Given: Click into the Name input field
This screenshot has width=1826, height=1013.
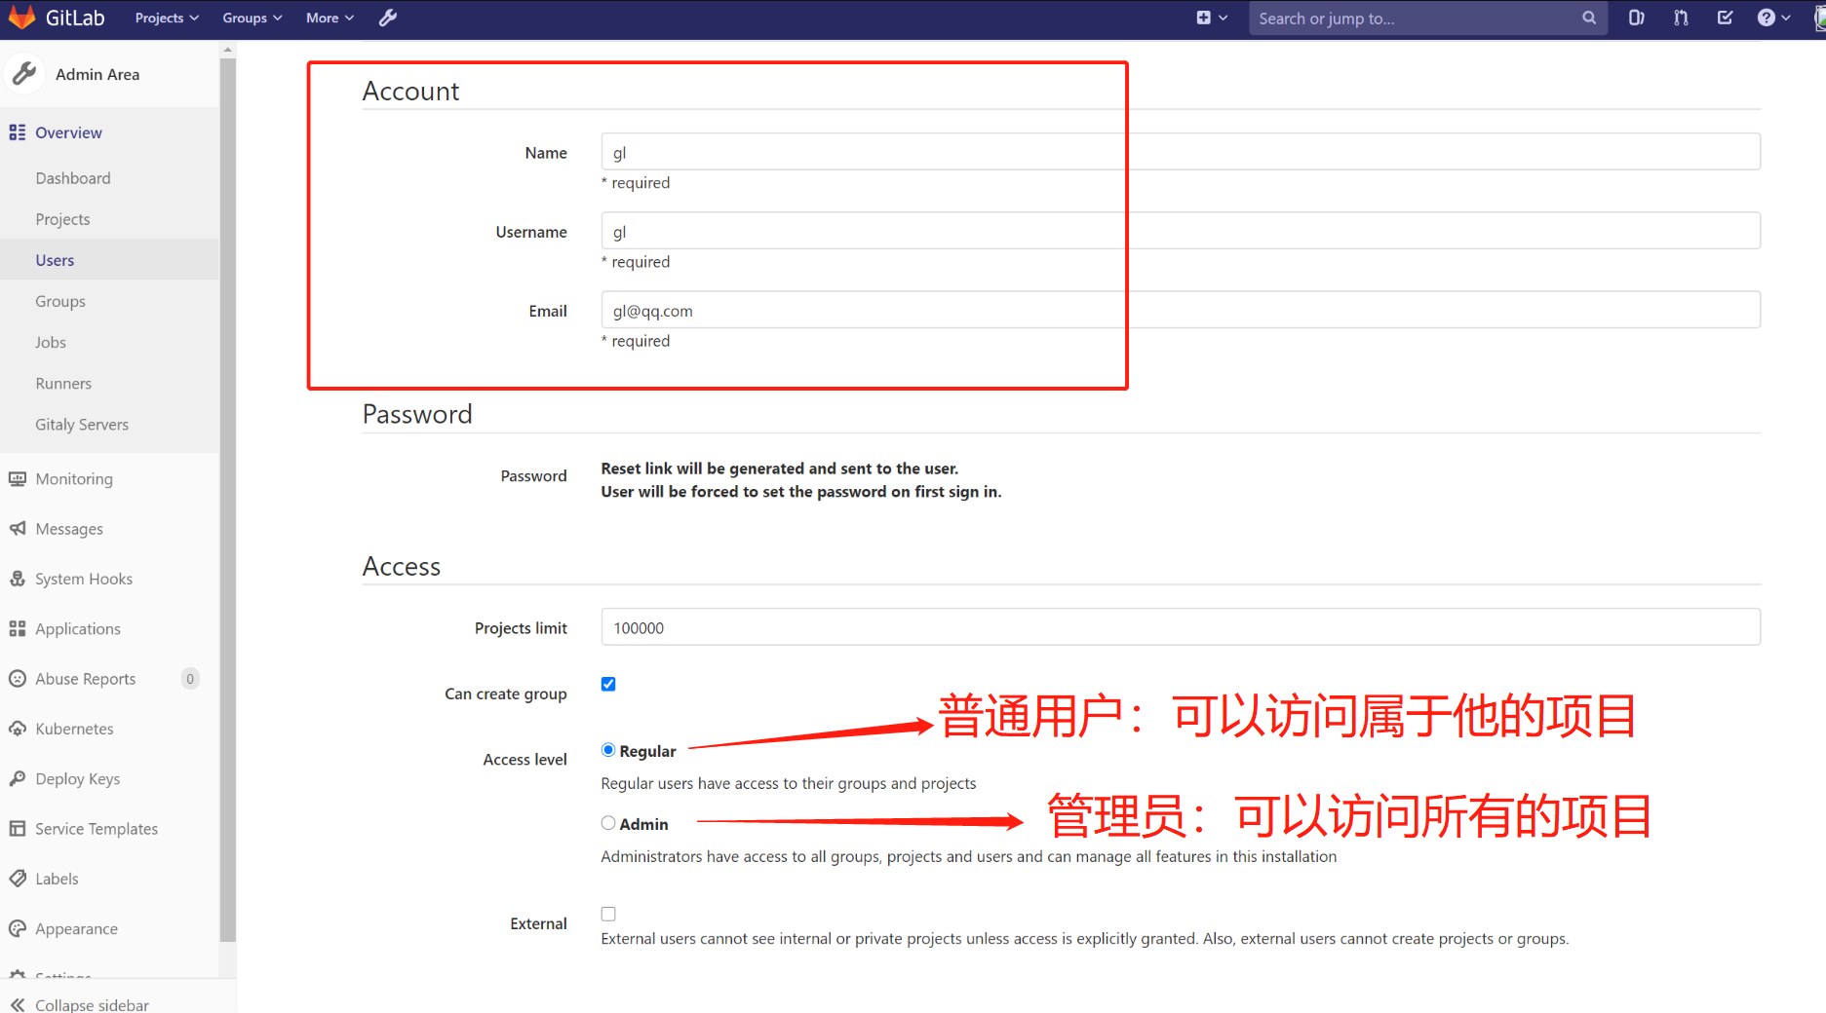Looking at the screenshot, I should point(1181,152).
